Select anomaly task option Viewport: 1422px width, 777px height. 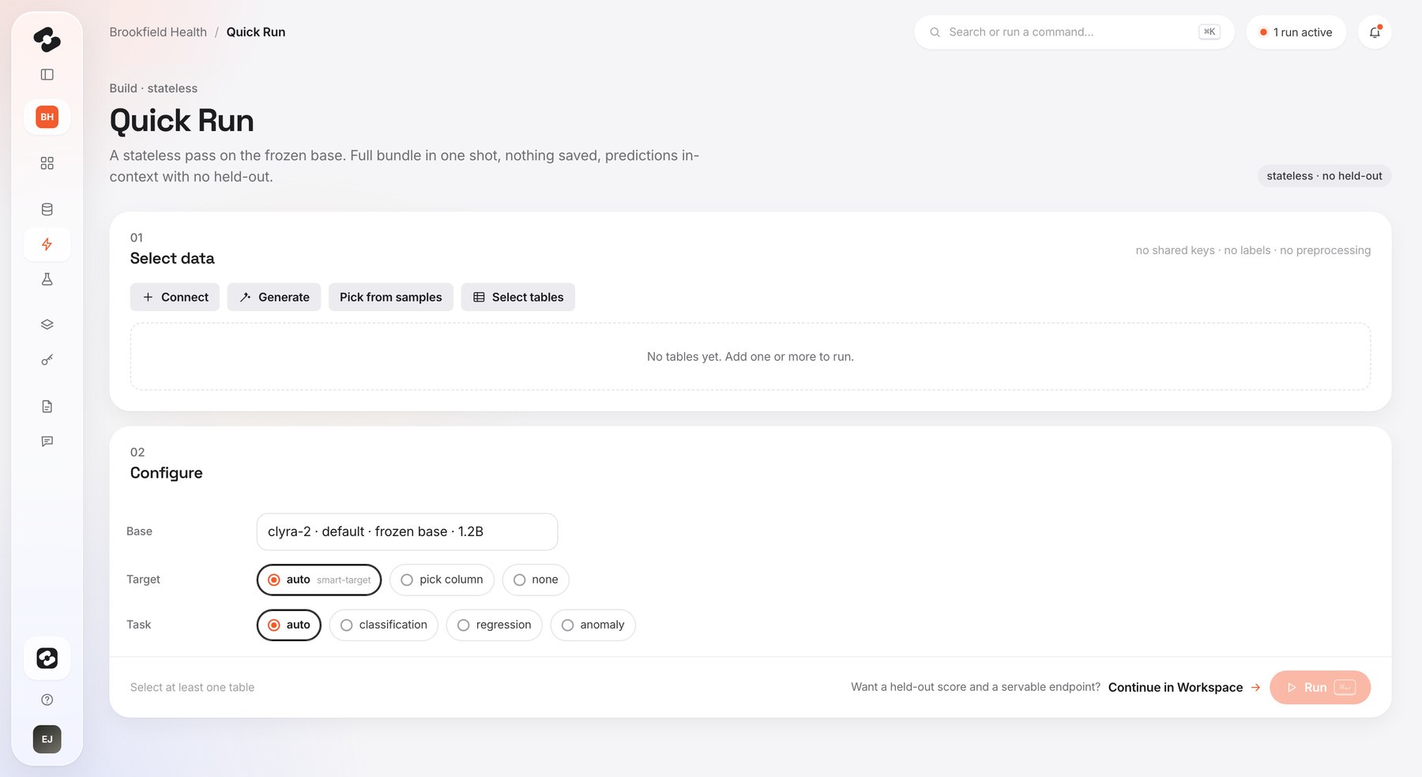click(x=593, y=625)
